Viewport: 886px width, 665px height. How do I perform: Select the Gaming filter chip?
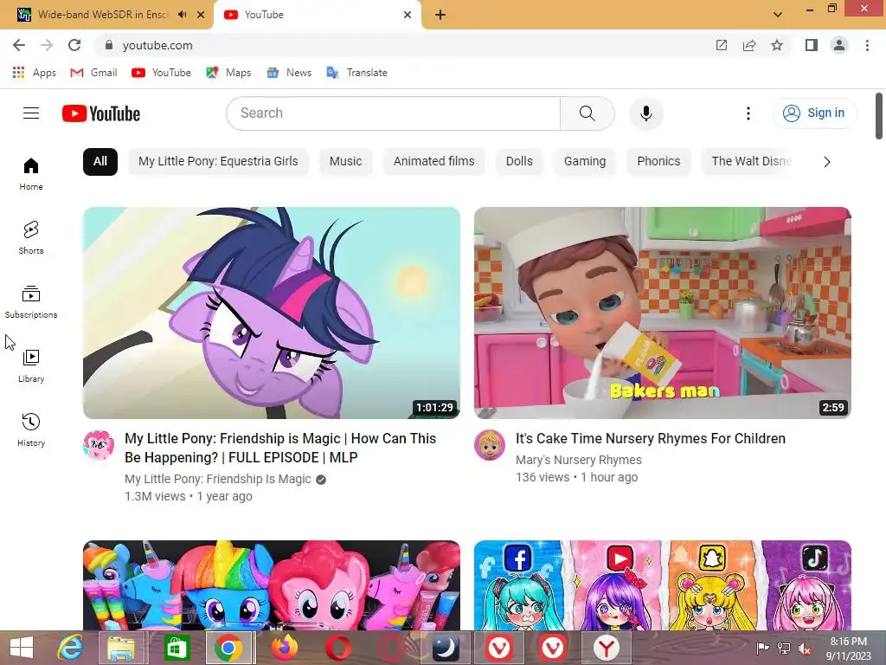(585, 162)
